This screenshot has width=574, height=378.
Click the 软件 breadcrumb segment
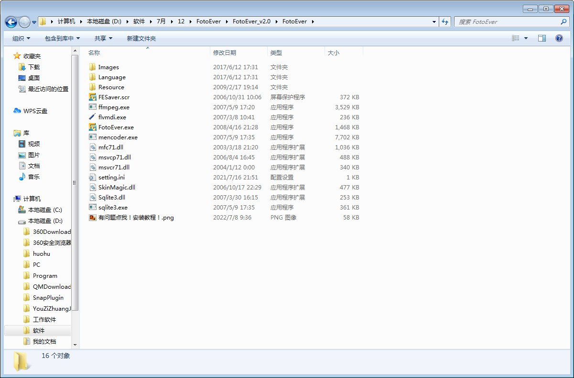tap(139, 21)
